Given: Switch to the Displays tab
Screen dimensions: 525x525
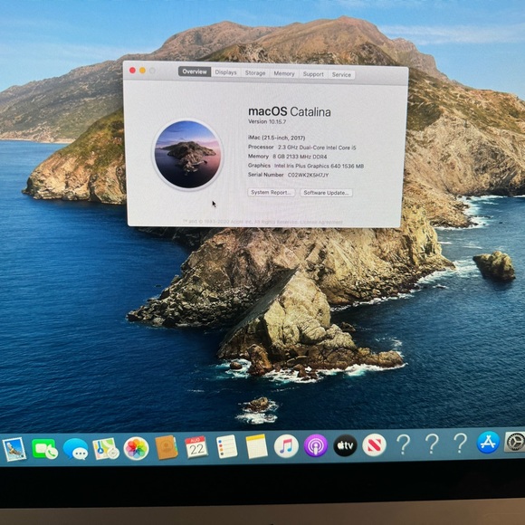Looking at the screenshot, I should click(x=225, y=72).
